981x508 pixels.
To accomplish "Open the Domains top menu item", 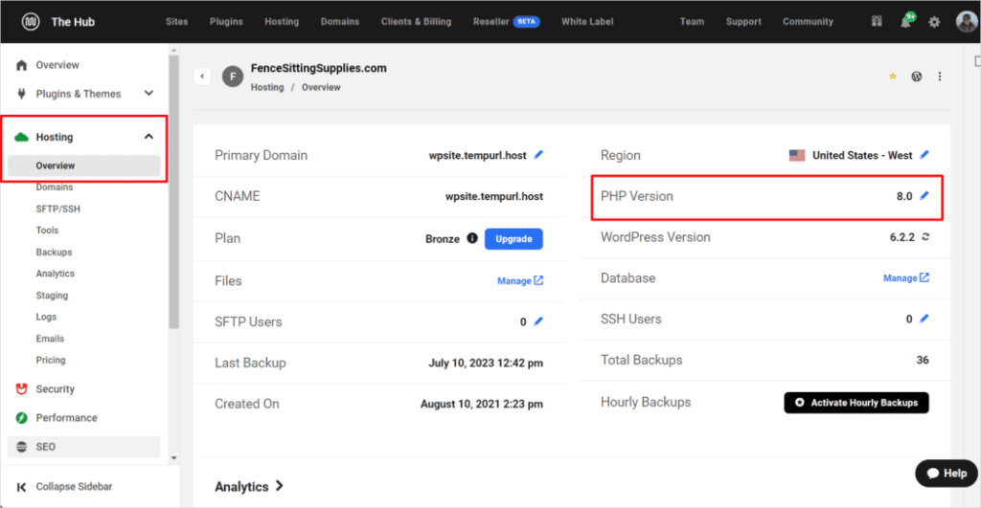I will click(340, 22).
